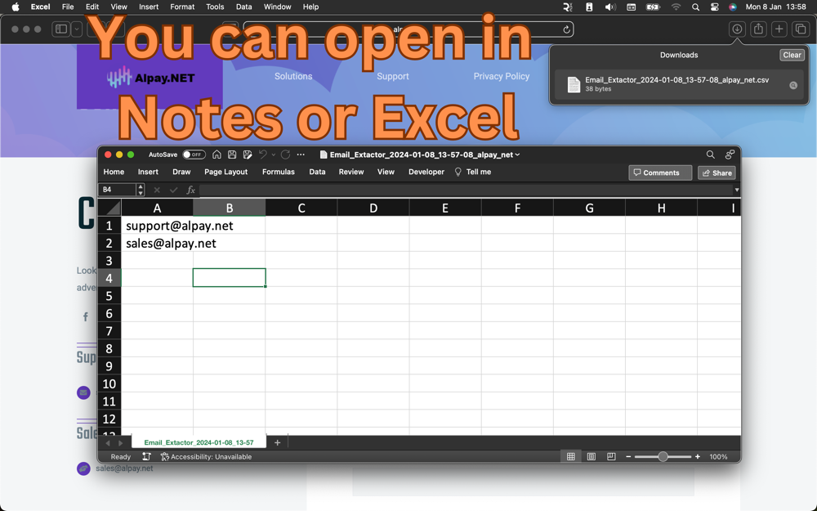Switch to Page Layout view icon

coord(592,456)
